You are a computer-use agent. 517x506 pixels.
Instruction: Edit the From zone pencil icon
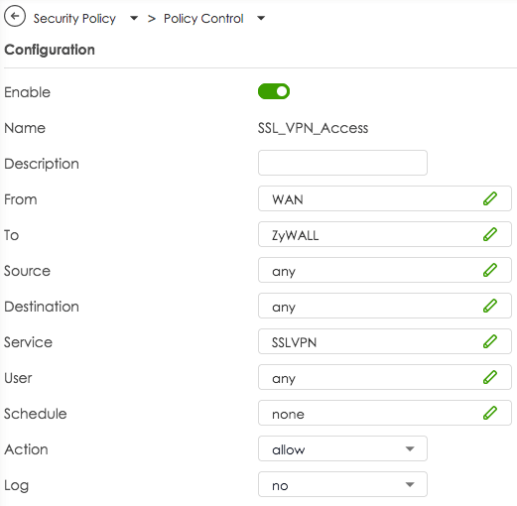490,198
